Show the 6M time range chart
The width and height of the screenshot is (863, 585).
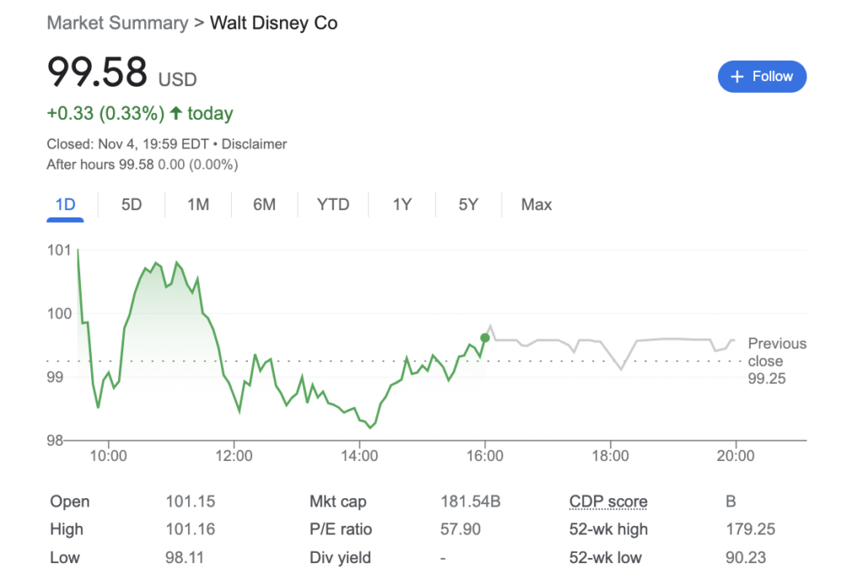pyautogui.click(x=264, y=205)
